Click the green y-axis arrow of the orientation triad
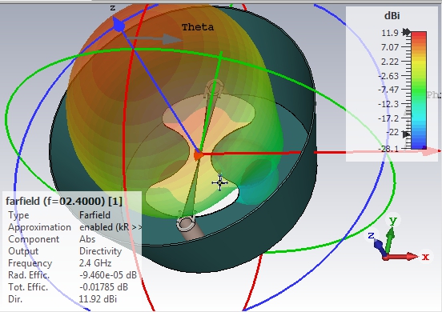 (x=390, y=239)
